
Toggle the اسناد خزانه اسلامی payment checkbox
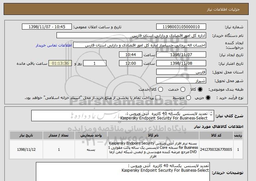tap(158, 98)
